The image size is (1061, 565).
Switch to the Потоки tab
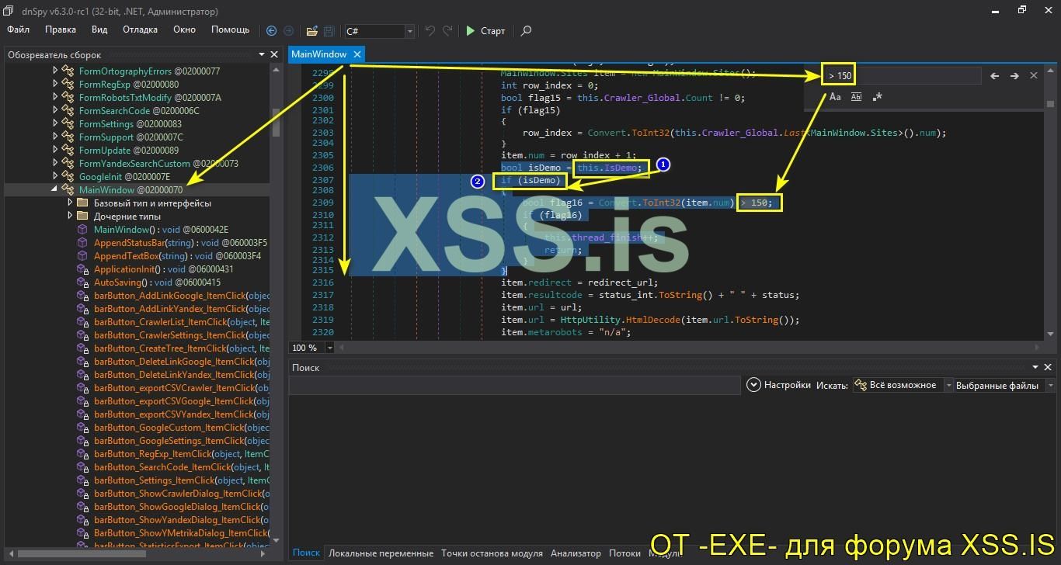tap(624, 553)
